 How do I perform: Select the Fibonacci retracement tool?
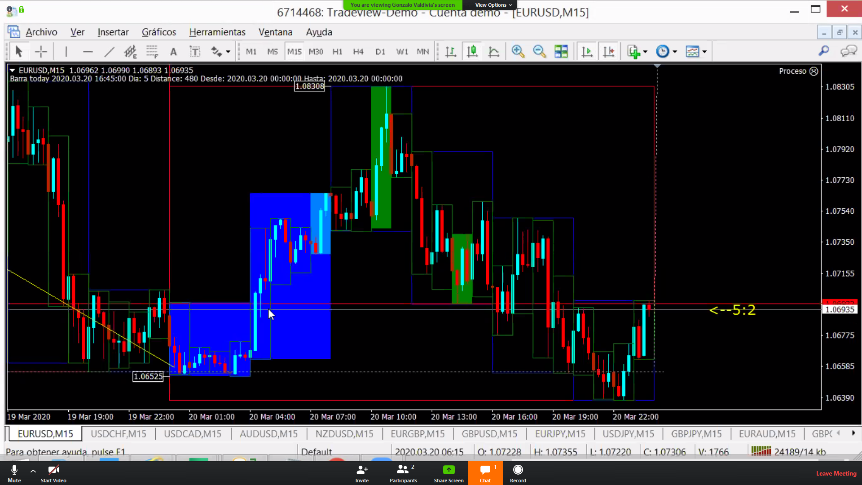pyautogui.click(x=152, y=52)
